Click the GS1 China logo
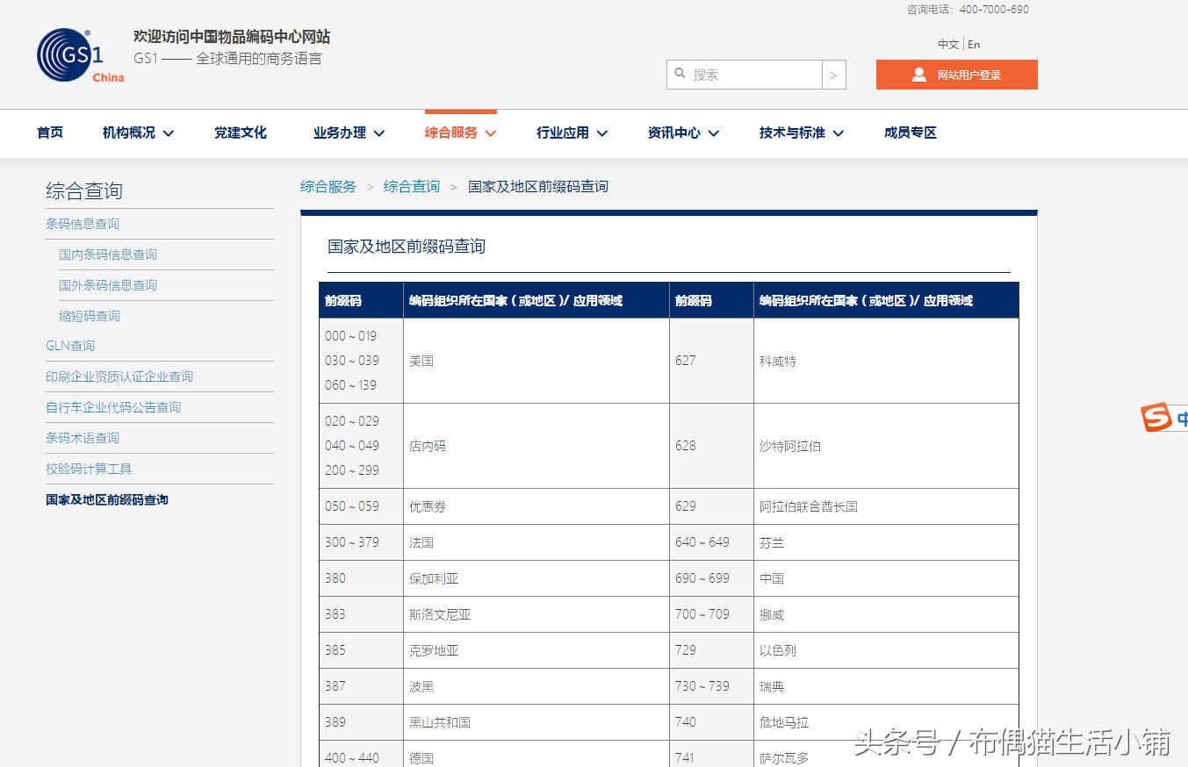 pyautogui.click(x=80, y=56)
